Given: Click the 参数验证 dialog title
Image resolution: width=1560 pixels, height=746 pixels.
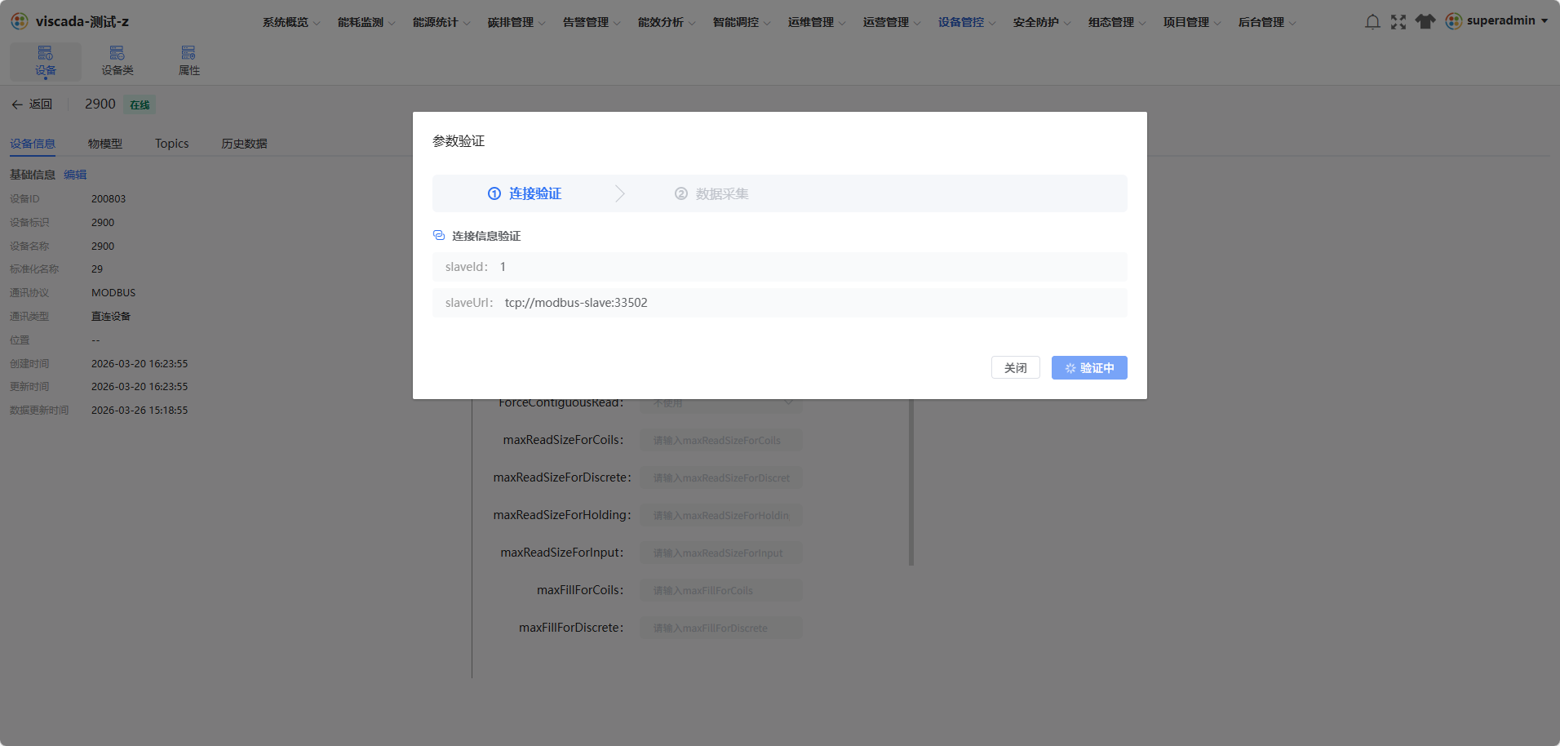Looking at the screenshot, I should tap(459, 141).
